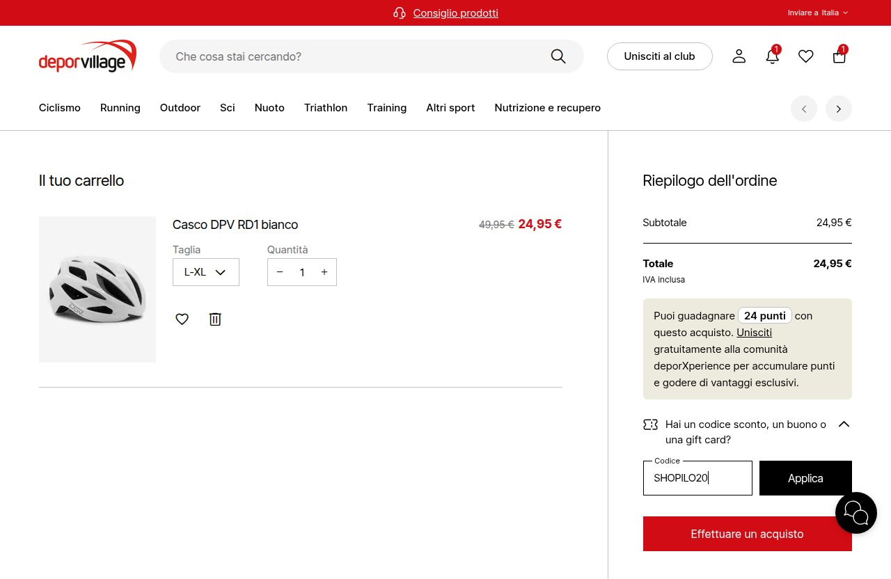Go to the Deporvillage homepage logo
Screen dimensions: 891x579
pos(88,56)
